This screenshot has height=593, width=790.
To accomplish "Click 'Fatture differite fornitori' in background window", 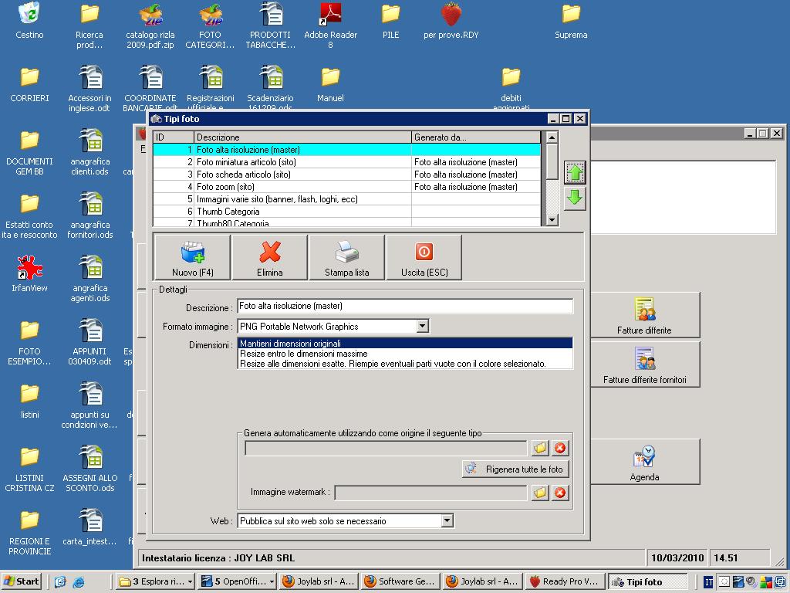I will 644,364.
